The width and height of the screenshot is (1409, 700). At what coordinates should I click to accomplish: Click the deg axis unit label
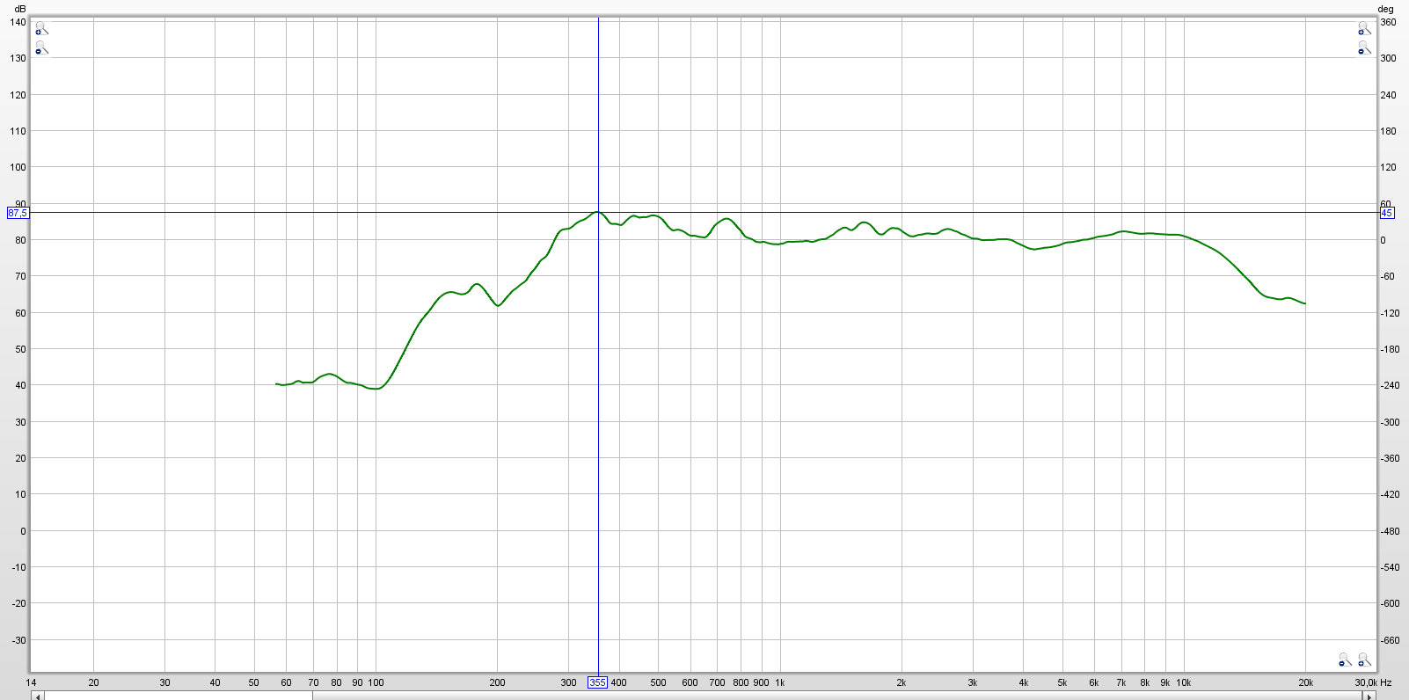click(x=1385, y=9)
